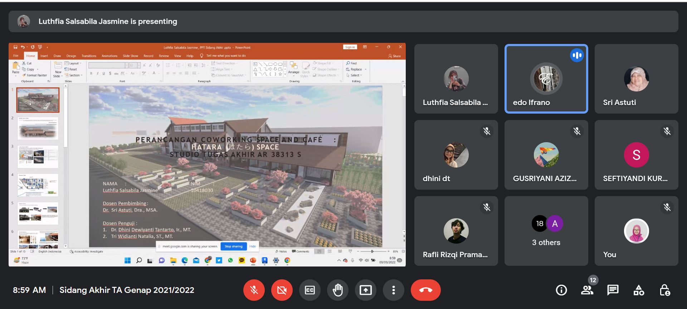Open the Slide Show ribbon tab
687x309 pixels.
point(130,56)
